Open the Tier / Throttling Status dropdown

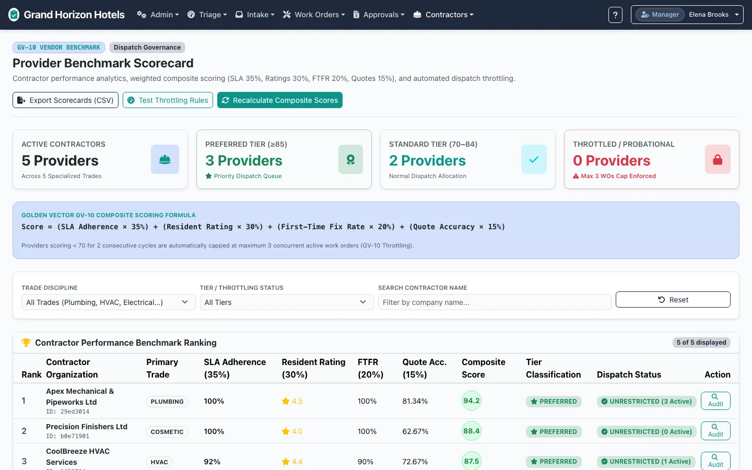[x=287, y=302]
